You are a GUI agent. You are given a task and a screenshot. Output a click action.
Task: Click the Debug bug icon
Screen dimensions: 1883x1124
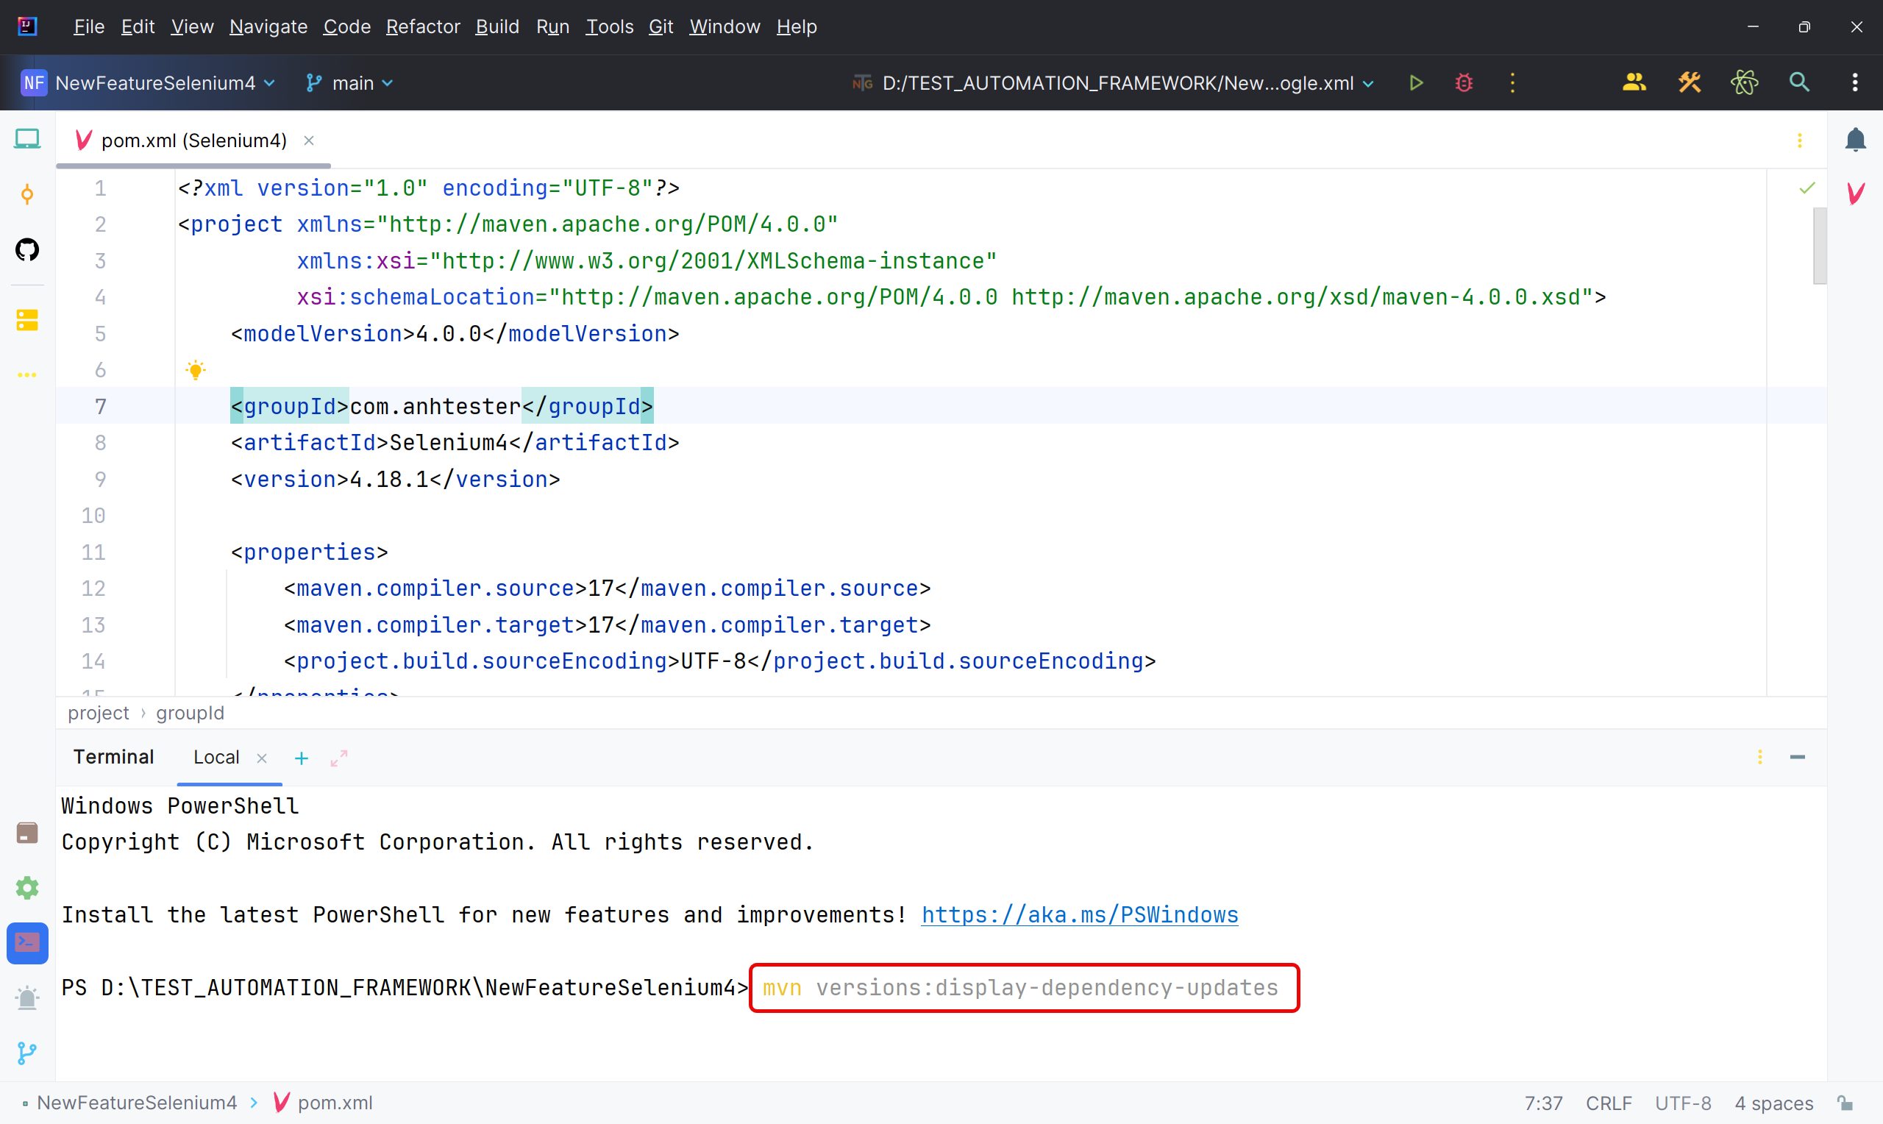click(1464, 82)
